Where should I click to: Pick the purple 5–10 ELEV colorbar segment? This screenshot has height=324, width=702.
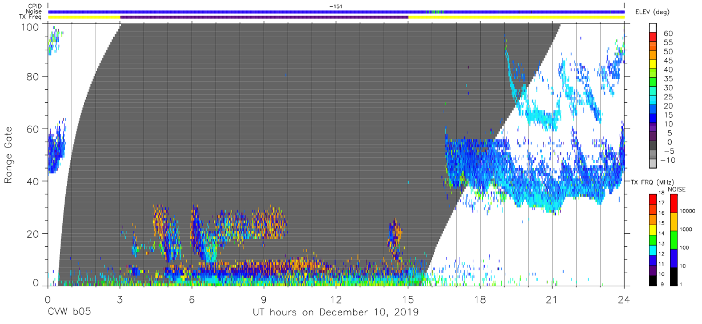coord(653,128)
